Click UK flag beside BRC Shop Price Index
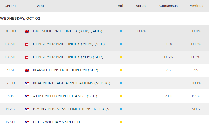Screen dimensions: 209x129 27,31
